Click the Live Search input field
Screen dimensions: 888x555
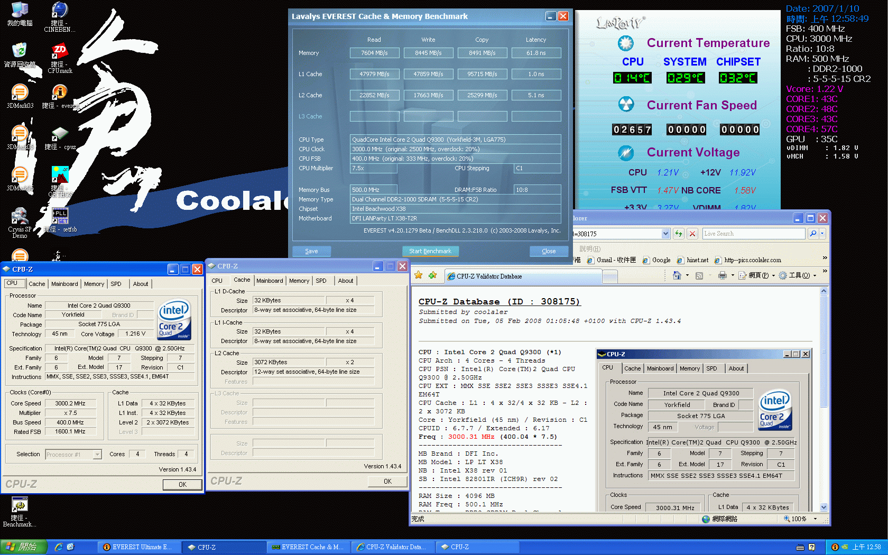753,234
